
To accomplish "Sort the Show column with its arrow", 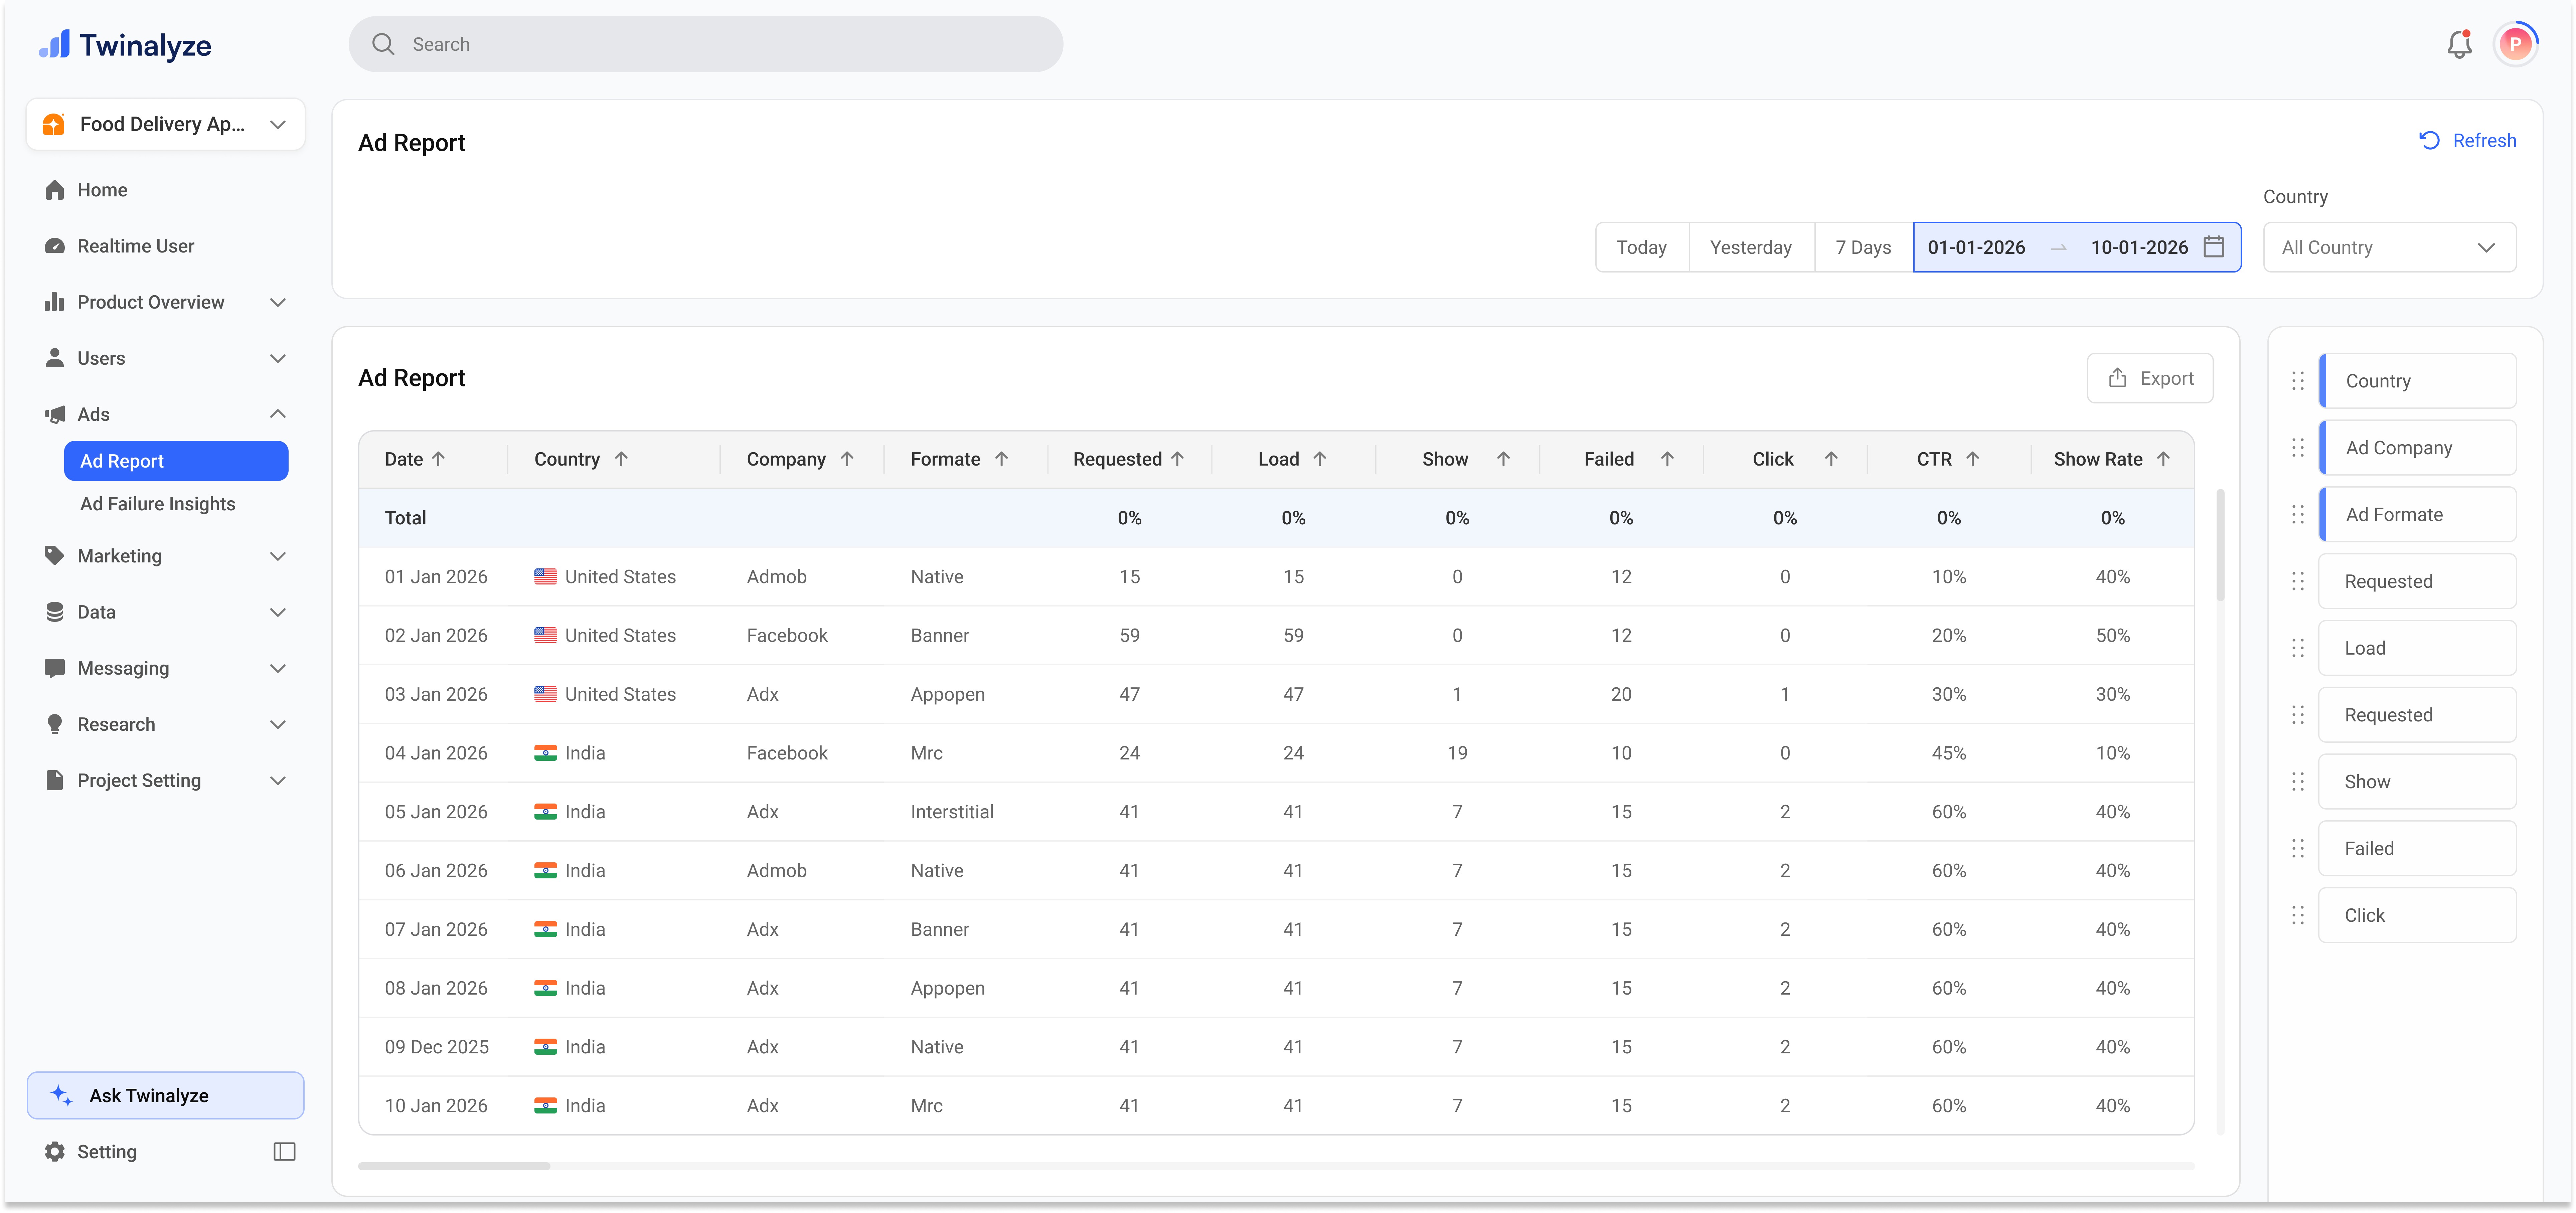I will pos(1503,459).
